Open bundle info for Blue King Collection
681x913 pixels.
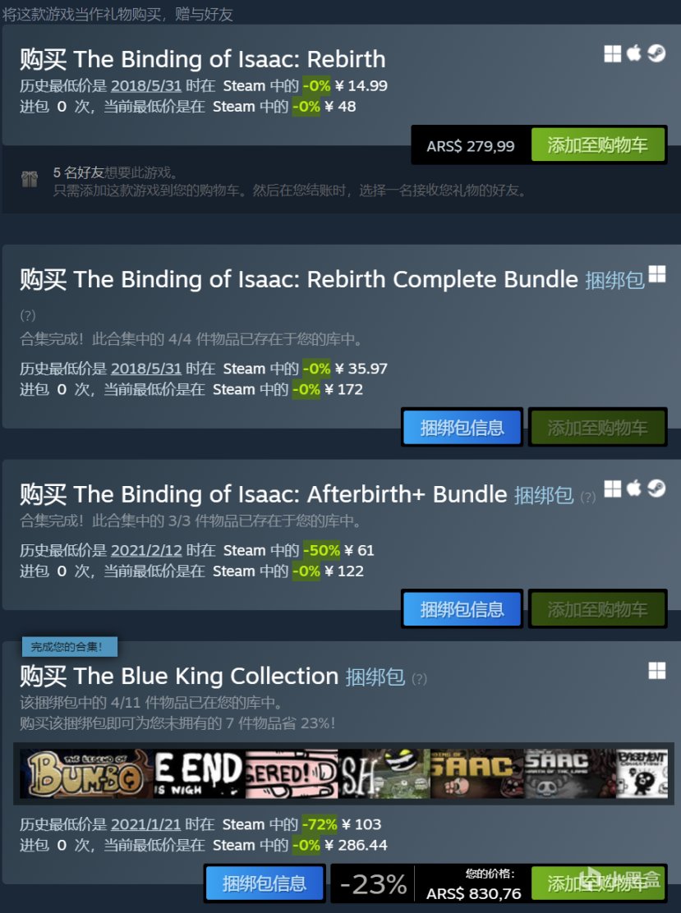tap(265, 884)
